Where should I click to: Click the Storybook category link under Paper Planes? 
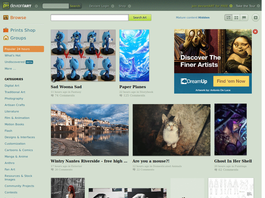coord(146,92)
